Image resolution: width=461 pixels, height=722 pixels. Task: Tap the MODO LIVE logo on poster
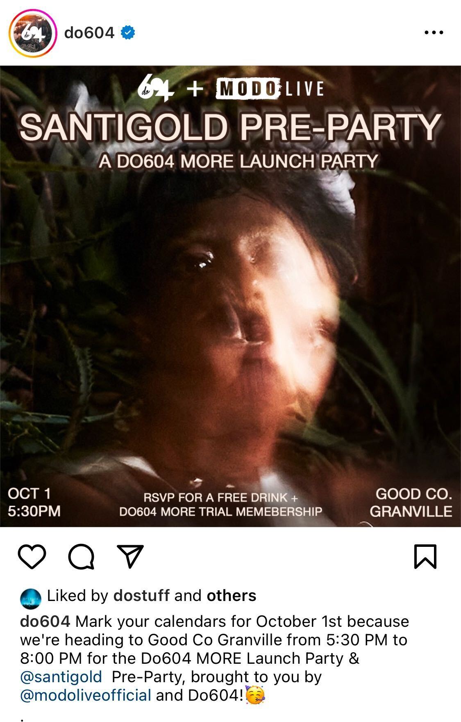(x=270, y=89)
